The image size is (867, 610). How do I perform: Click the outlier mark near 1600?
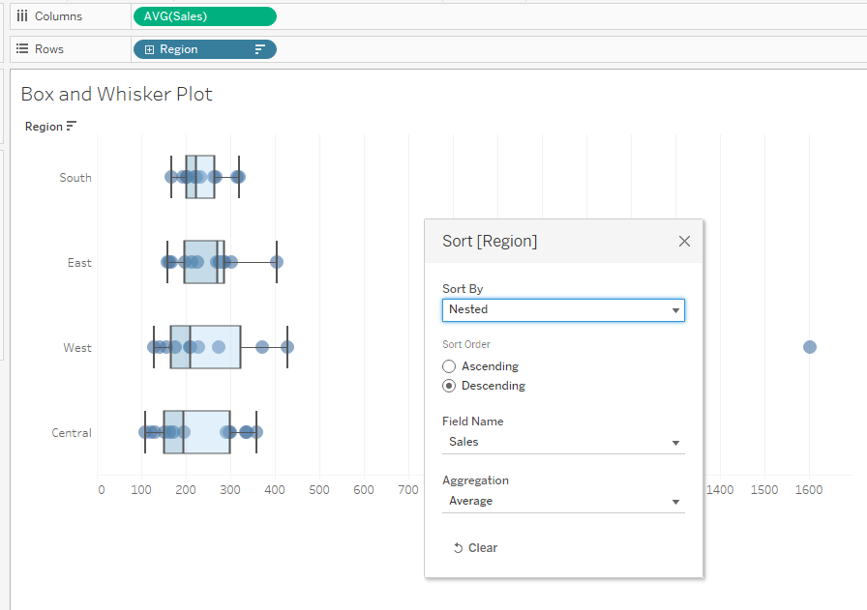pos(810,347)
